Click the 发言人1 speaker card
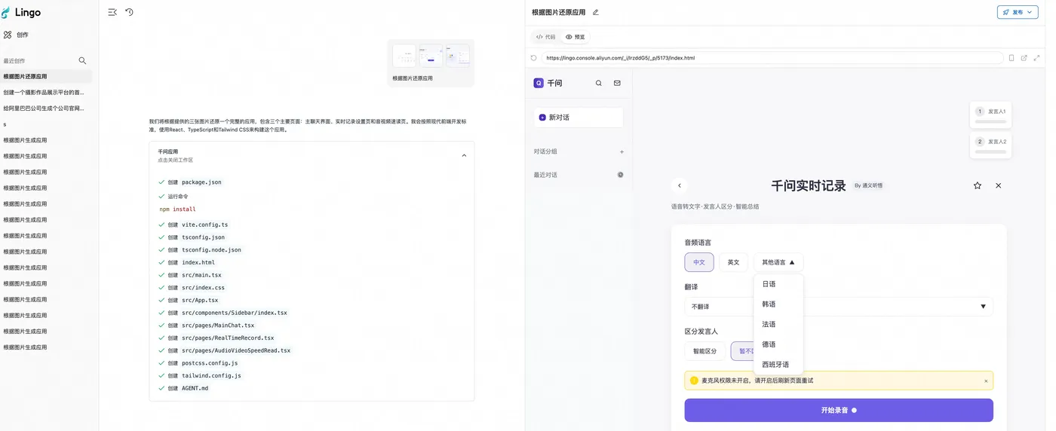 (x=990, y=115)
